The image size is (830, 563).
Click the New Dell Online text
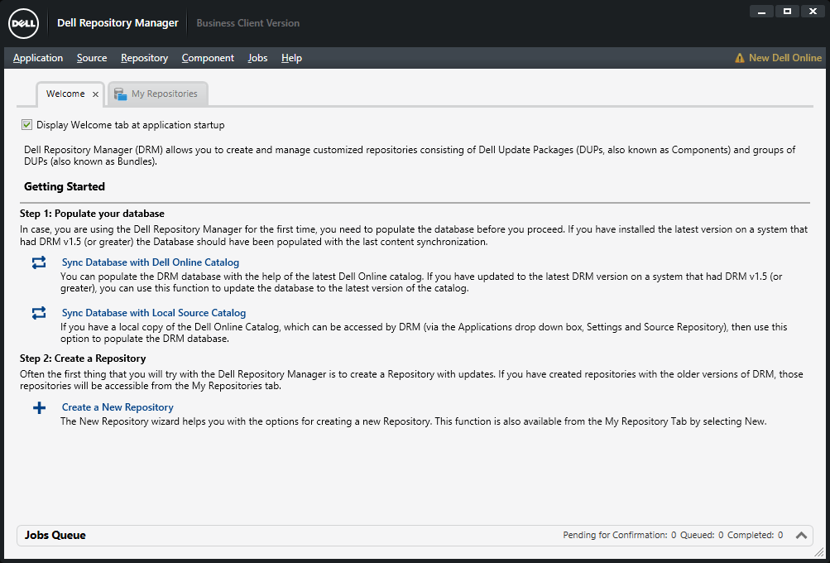pos(784,57)
